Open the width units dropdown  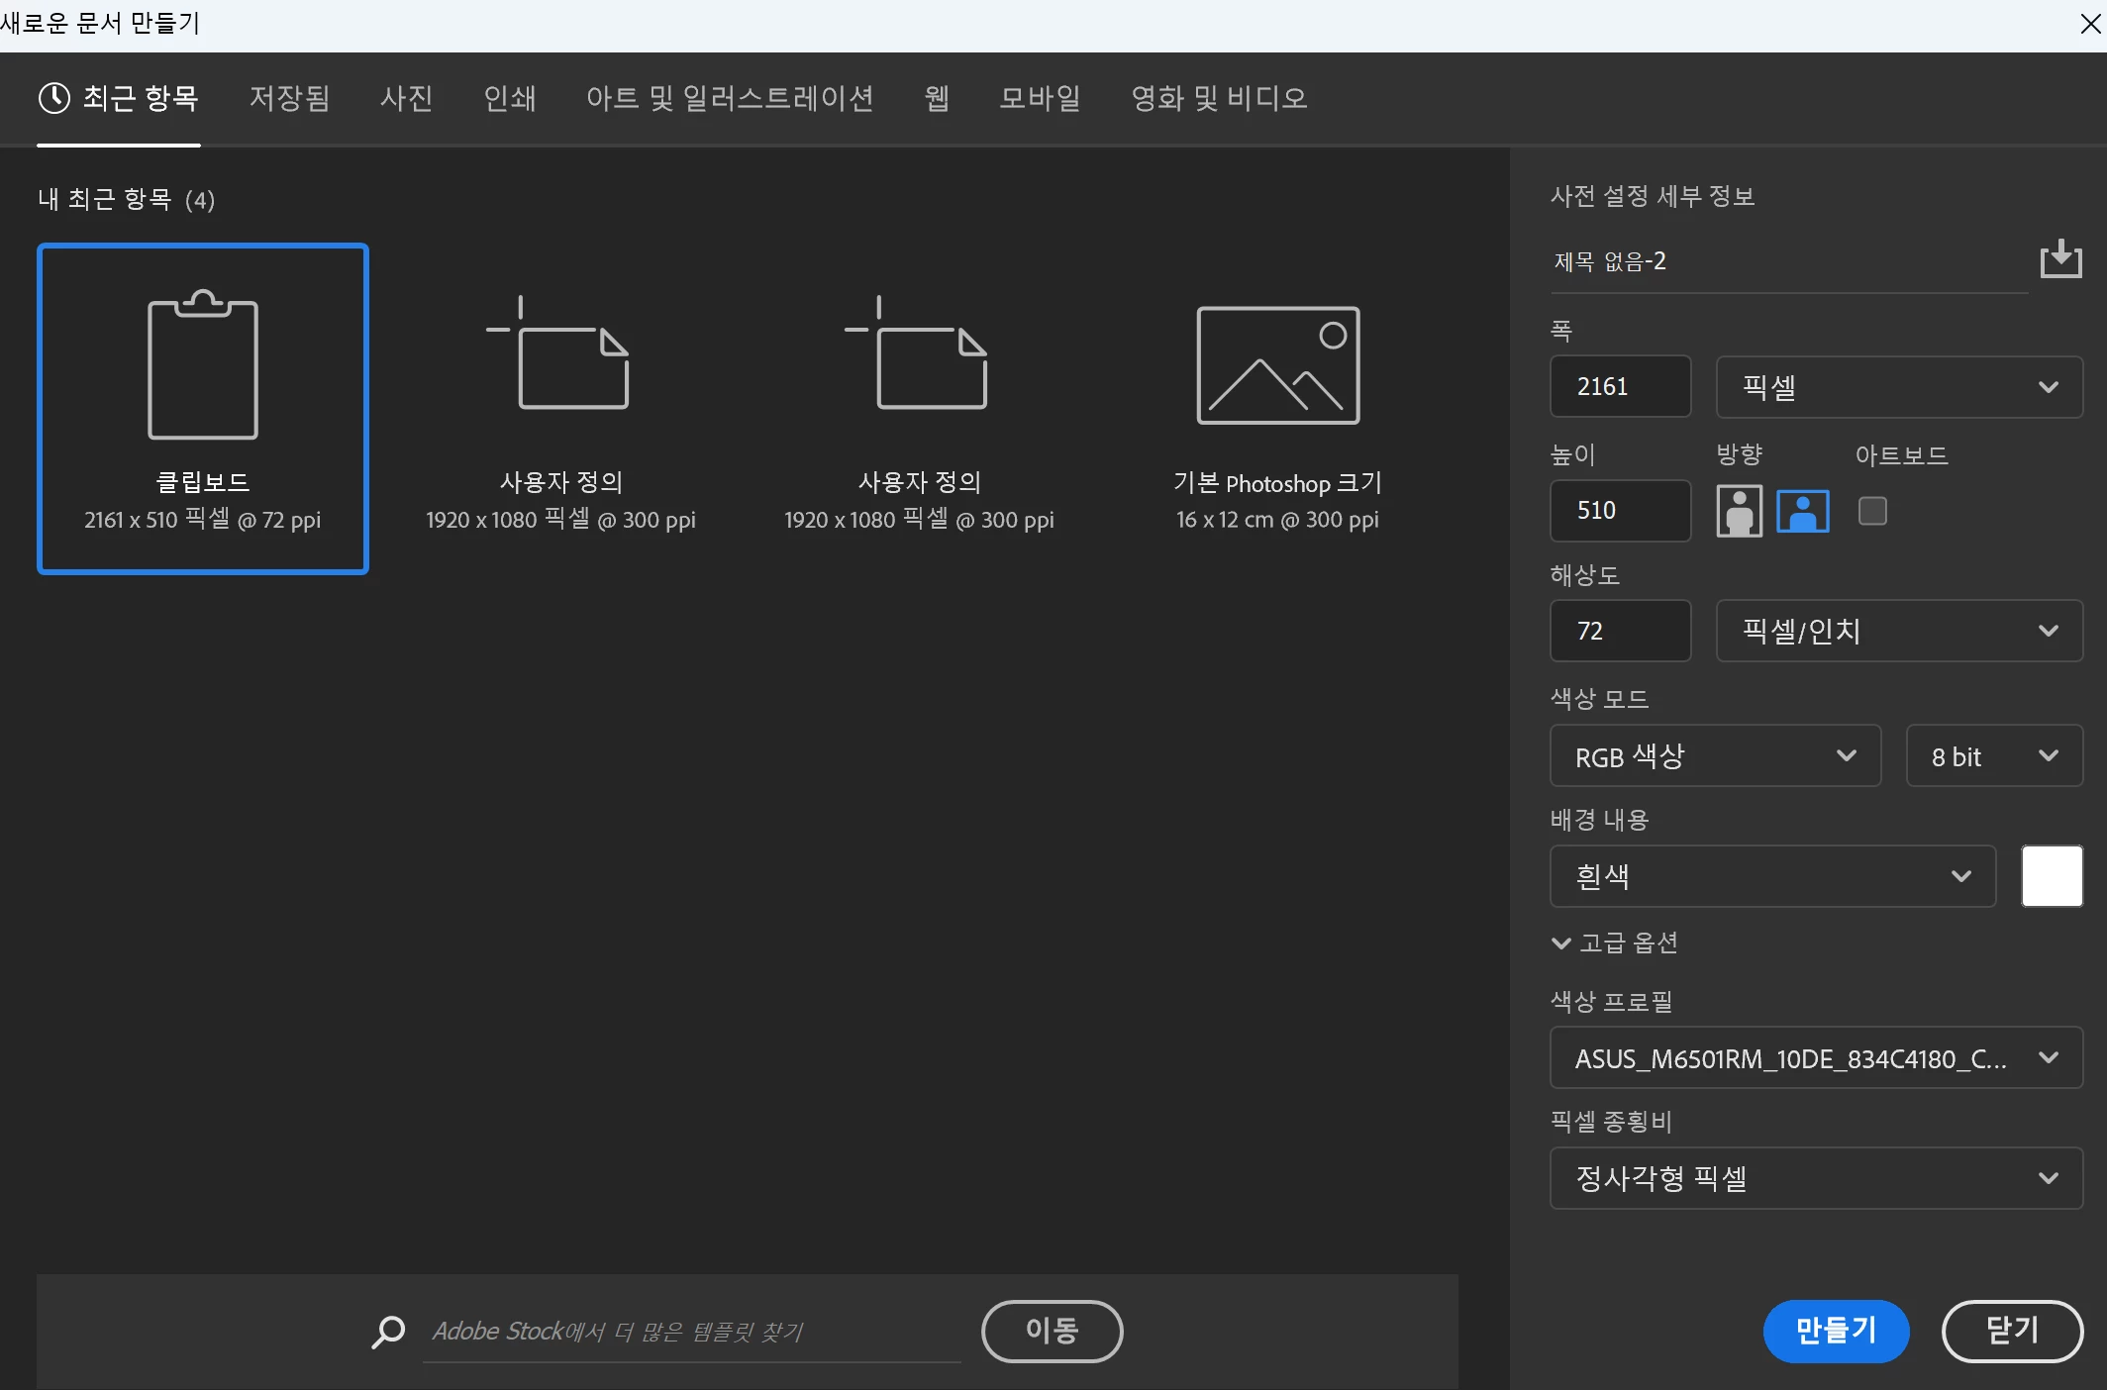coord(1898,387)
